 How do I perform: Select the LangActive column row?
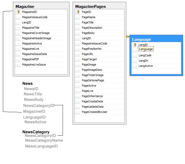tap(156, 66)
